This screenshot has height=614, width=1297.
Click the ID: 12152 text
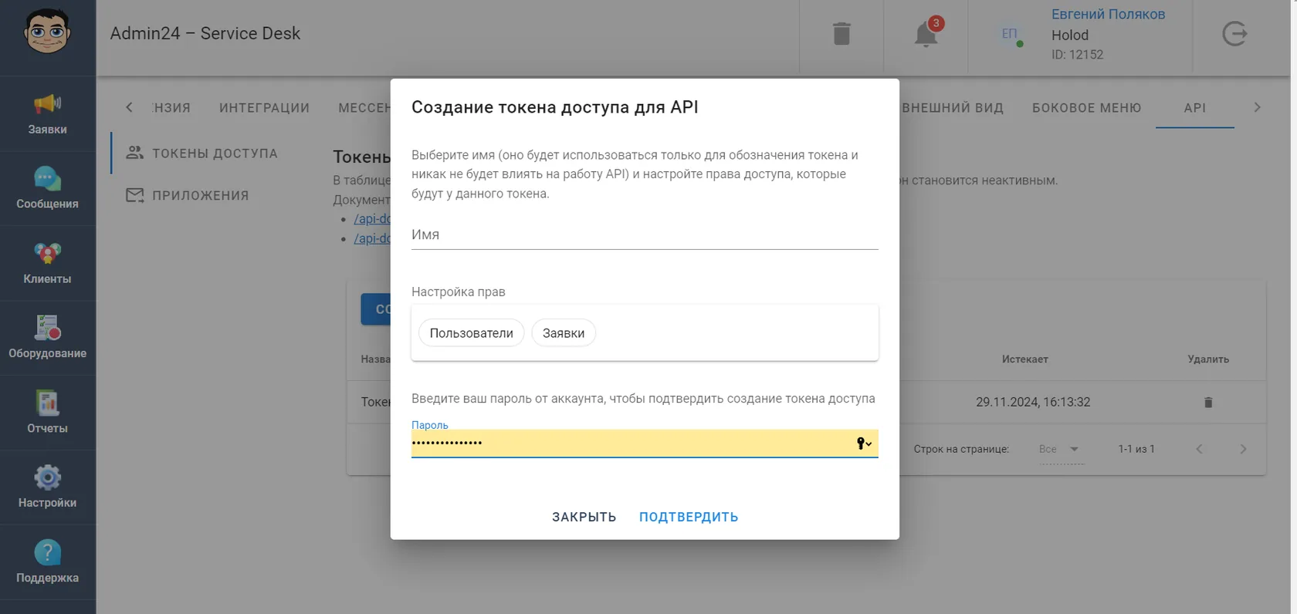point(1077,55)
